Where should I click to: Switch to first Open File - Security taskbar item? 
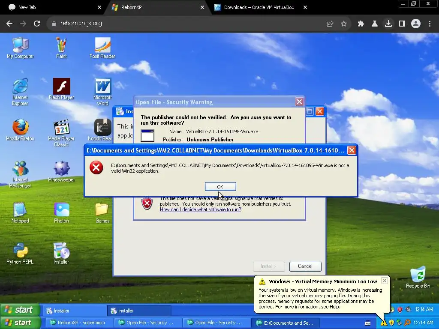coord(148,323)
